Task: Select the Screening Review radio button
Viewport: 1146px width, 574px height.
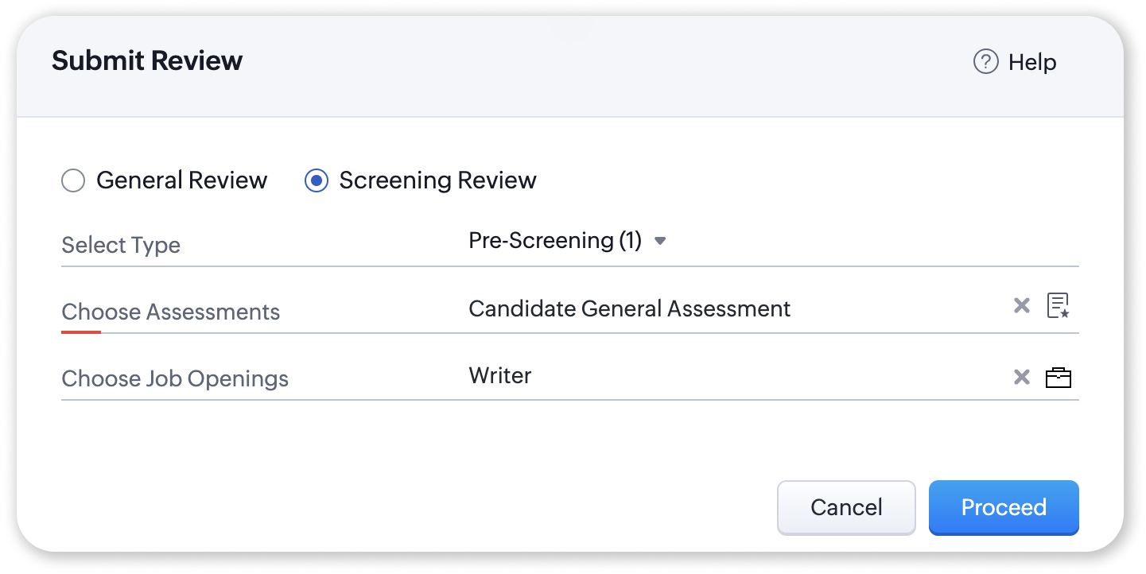Action: click(x=317, y=181)
